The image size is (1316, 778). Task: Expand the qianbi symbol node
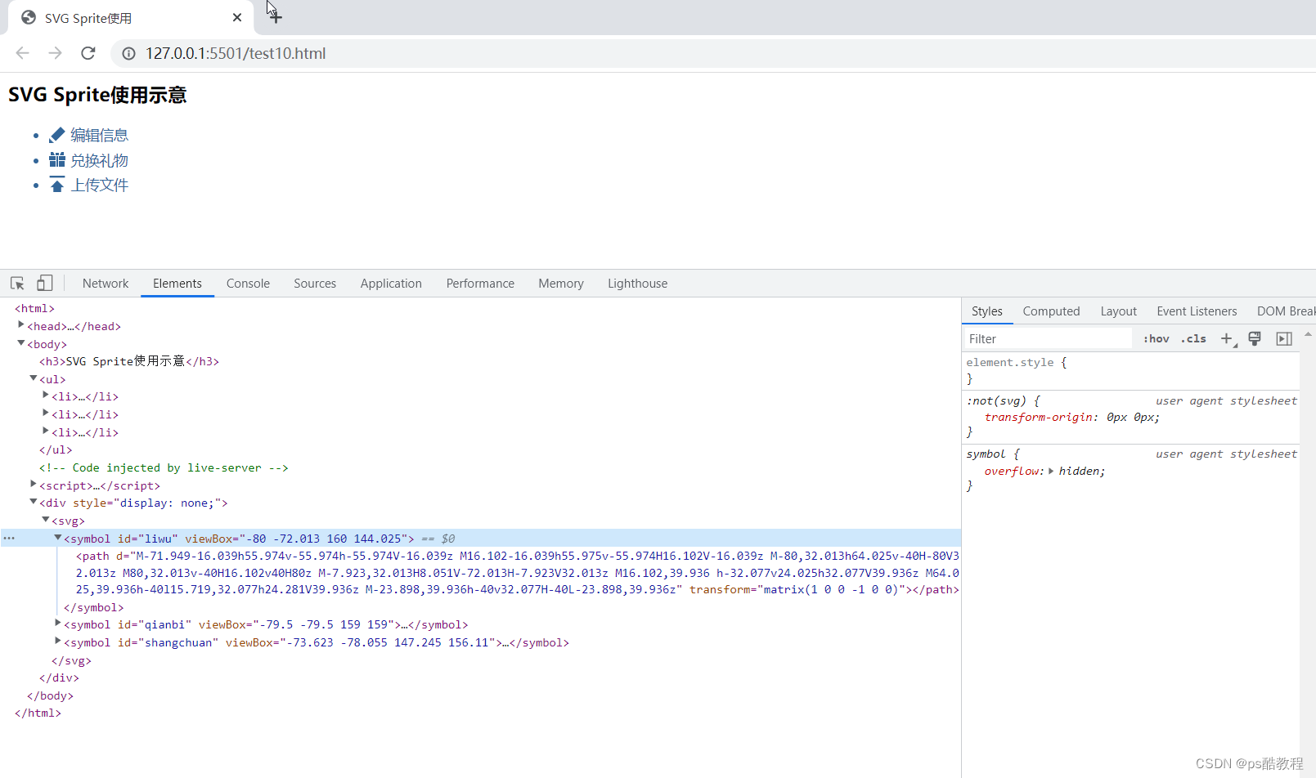[x=57, y=624]
